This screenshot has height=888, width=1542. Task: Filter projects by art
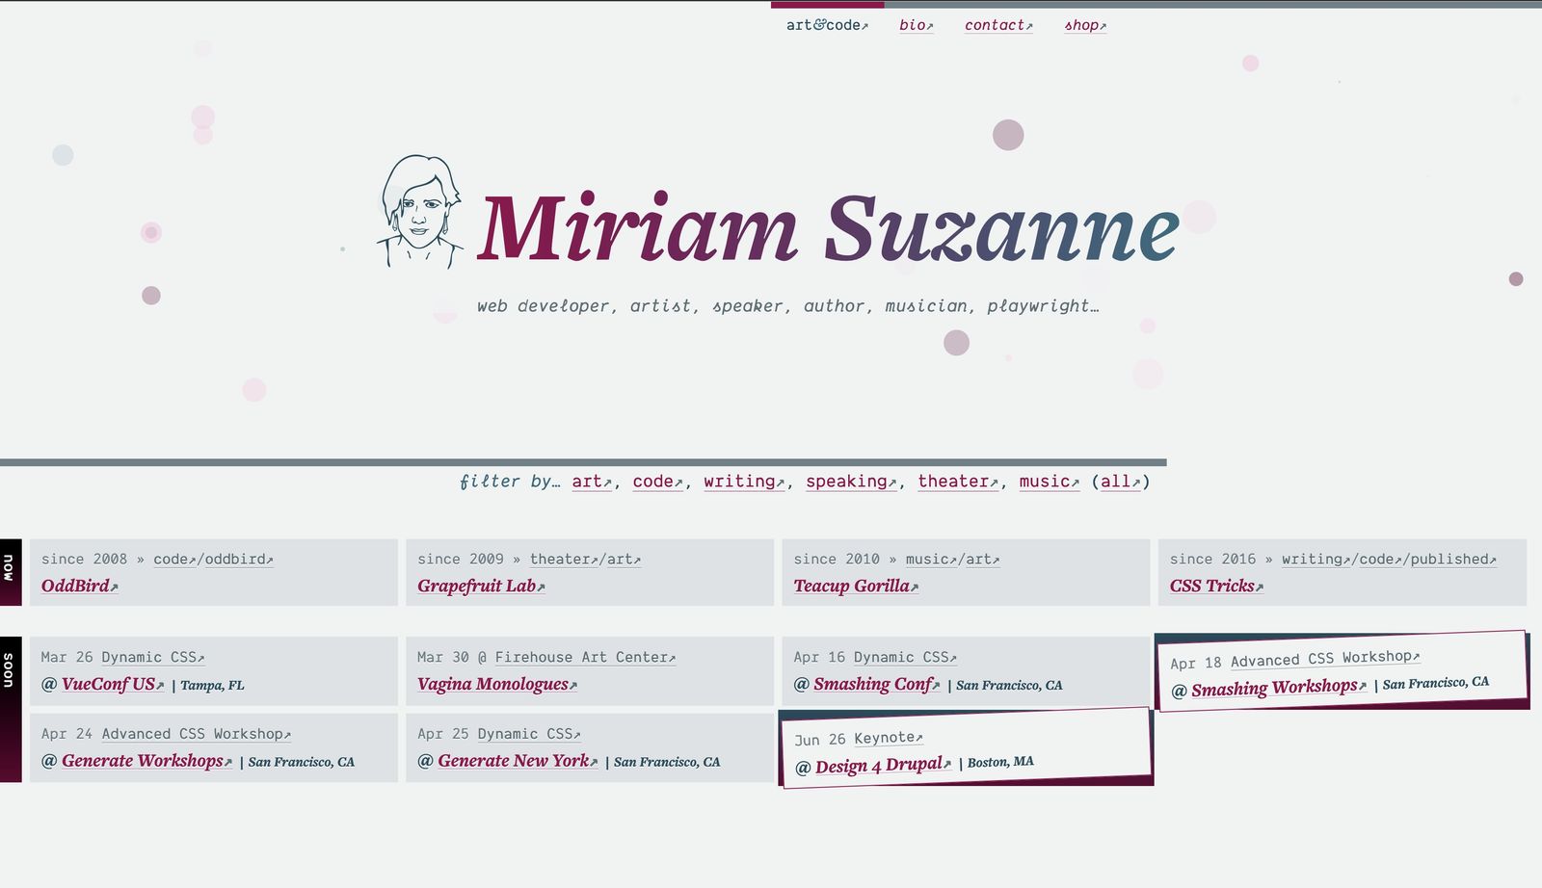(591, 482)
